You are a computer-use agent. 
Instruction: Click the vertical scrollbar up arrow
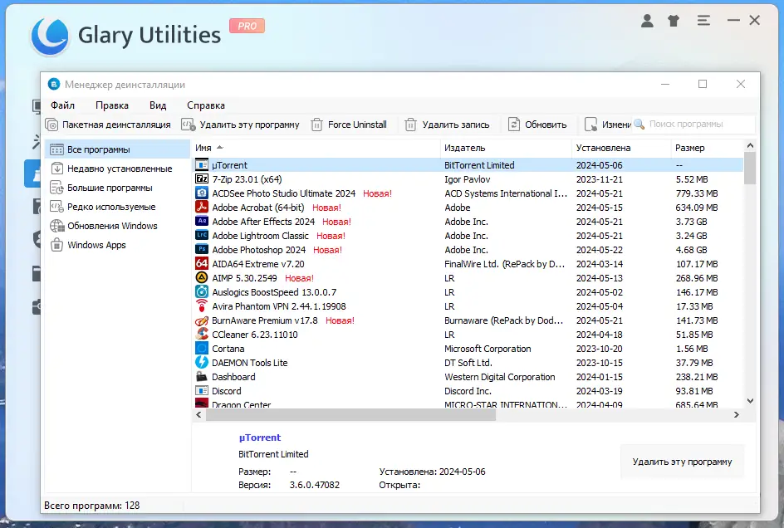click(750, 145)
